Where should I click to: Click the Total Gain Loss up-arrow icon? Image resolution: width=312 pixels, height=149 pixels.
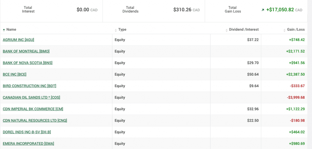pyautogui.click(x=263, y=10)
